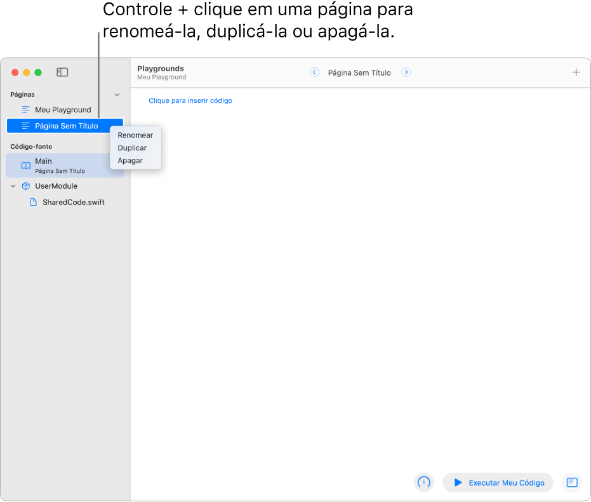This screenshot has height=502, width=591.
Task: Open SharedCode.swift file
Action: tap(65, 202)
